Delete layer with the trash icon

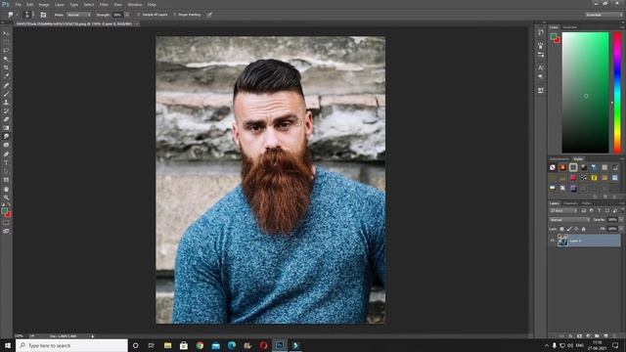click(x=614, y=336)
